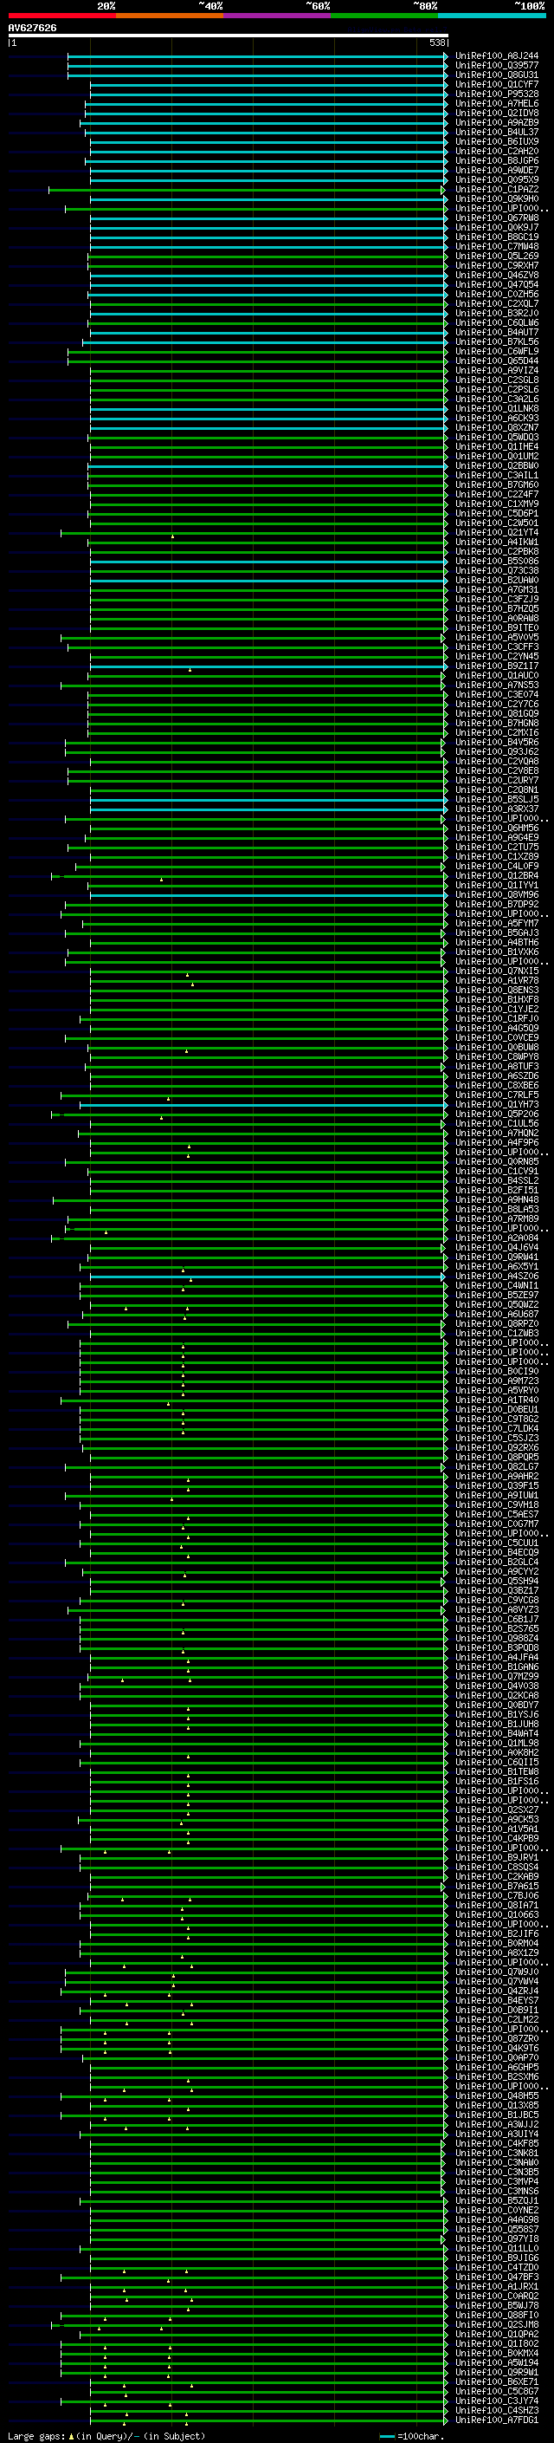Open hit UniRef100_A8J244
This screenshot has width=554, height=2443.
tap(497, 56)
